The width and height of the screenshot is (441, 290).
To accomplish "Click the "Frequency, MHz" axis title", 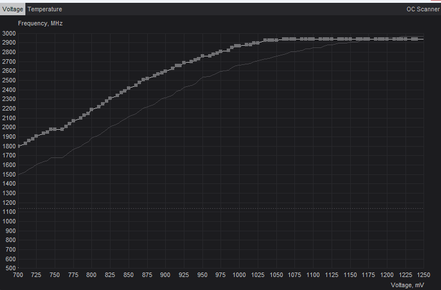I will (x=40, y=23).
